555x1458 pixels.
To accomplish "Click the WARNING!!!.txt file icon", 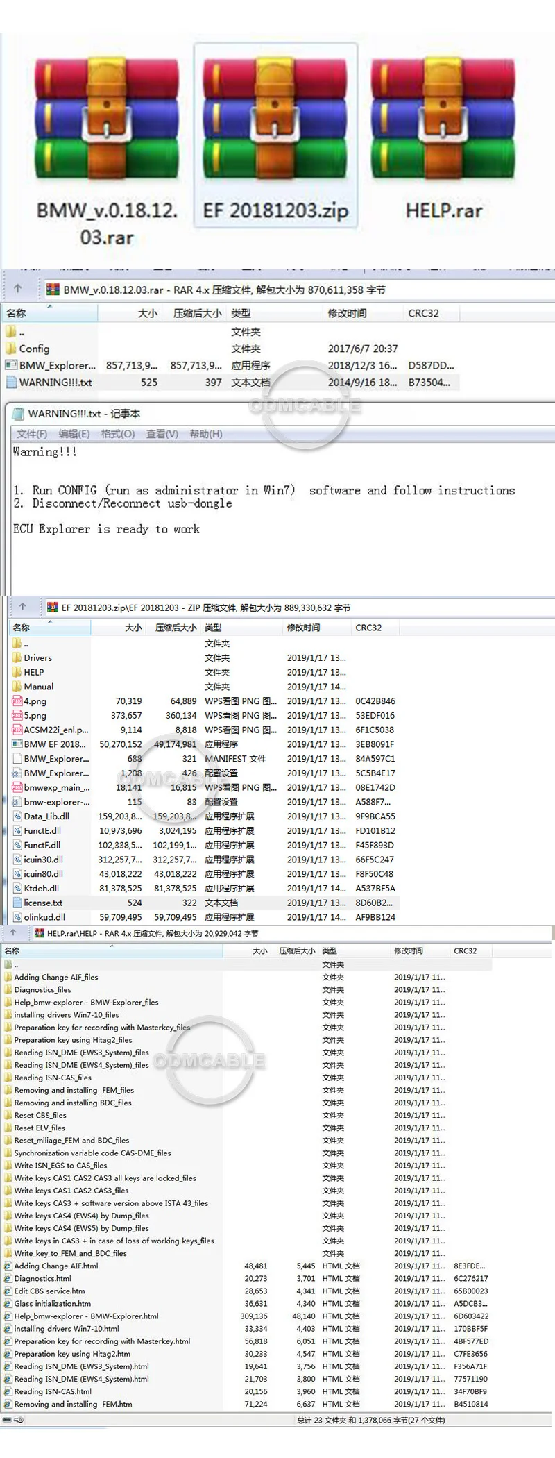I will 10,381.
